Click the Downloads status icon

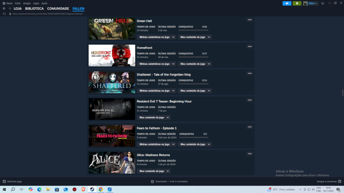[153, 181]
